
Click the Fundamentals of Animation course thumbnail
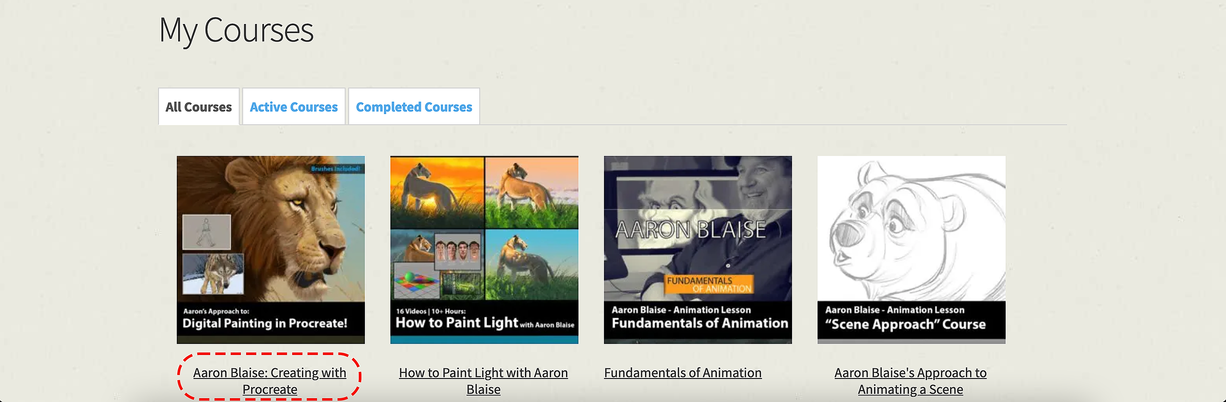[698, 250]
